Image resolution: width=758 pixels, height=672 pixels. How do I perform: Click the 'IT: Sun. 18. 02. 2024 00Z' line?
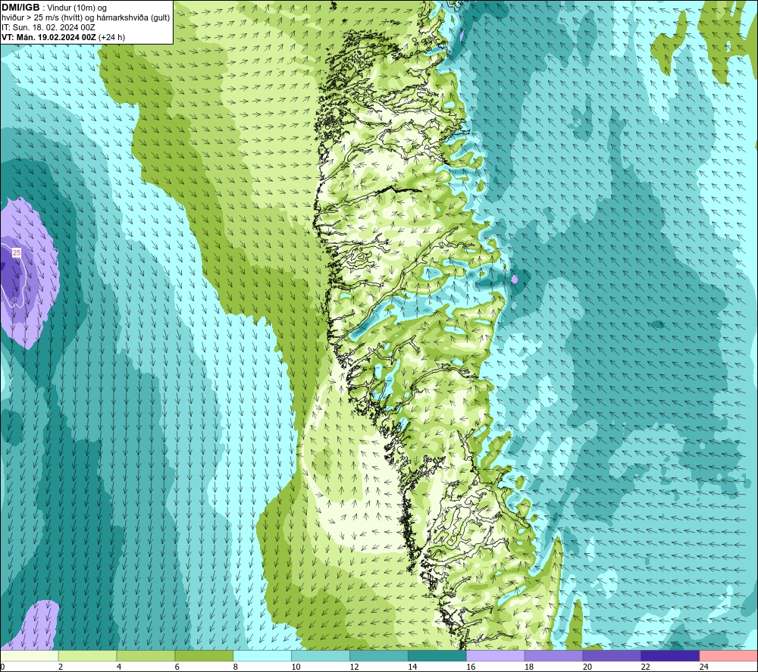pyautogui.click(x=49, y=27)
